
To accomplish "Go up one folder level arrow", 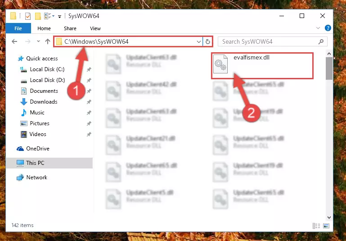I will (48, 41).
